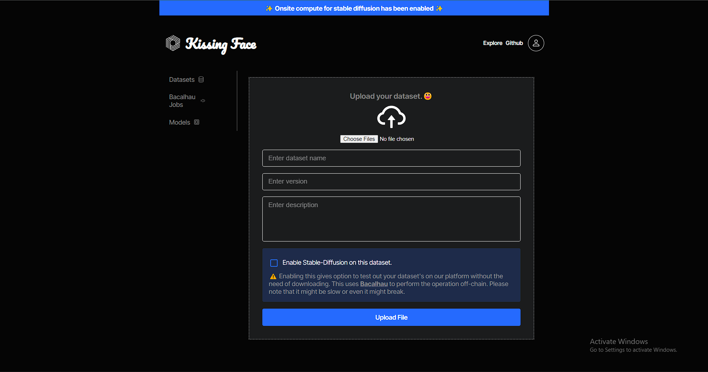Click the 'No file chosen' label
The height and width of the screenshot is (372, 708).
[397, 139]
